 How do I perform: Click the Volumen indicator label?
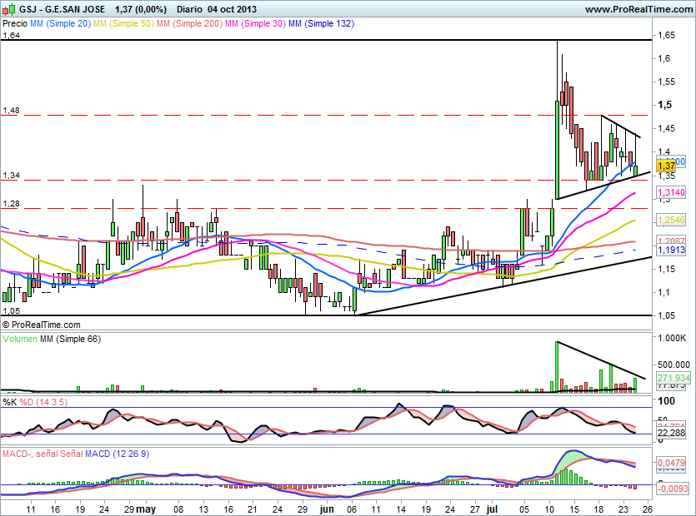(20, 339)
